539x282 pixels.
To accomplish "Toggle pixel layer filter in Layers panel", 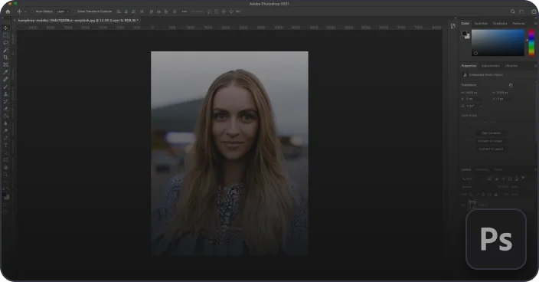I will 489,179.
